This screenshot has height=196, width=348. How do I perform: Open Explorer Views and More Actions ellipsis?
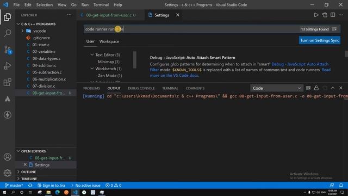coord(69,15)
